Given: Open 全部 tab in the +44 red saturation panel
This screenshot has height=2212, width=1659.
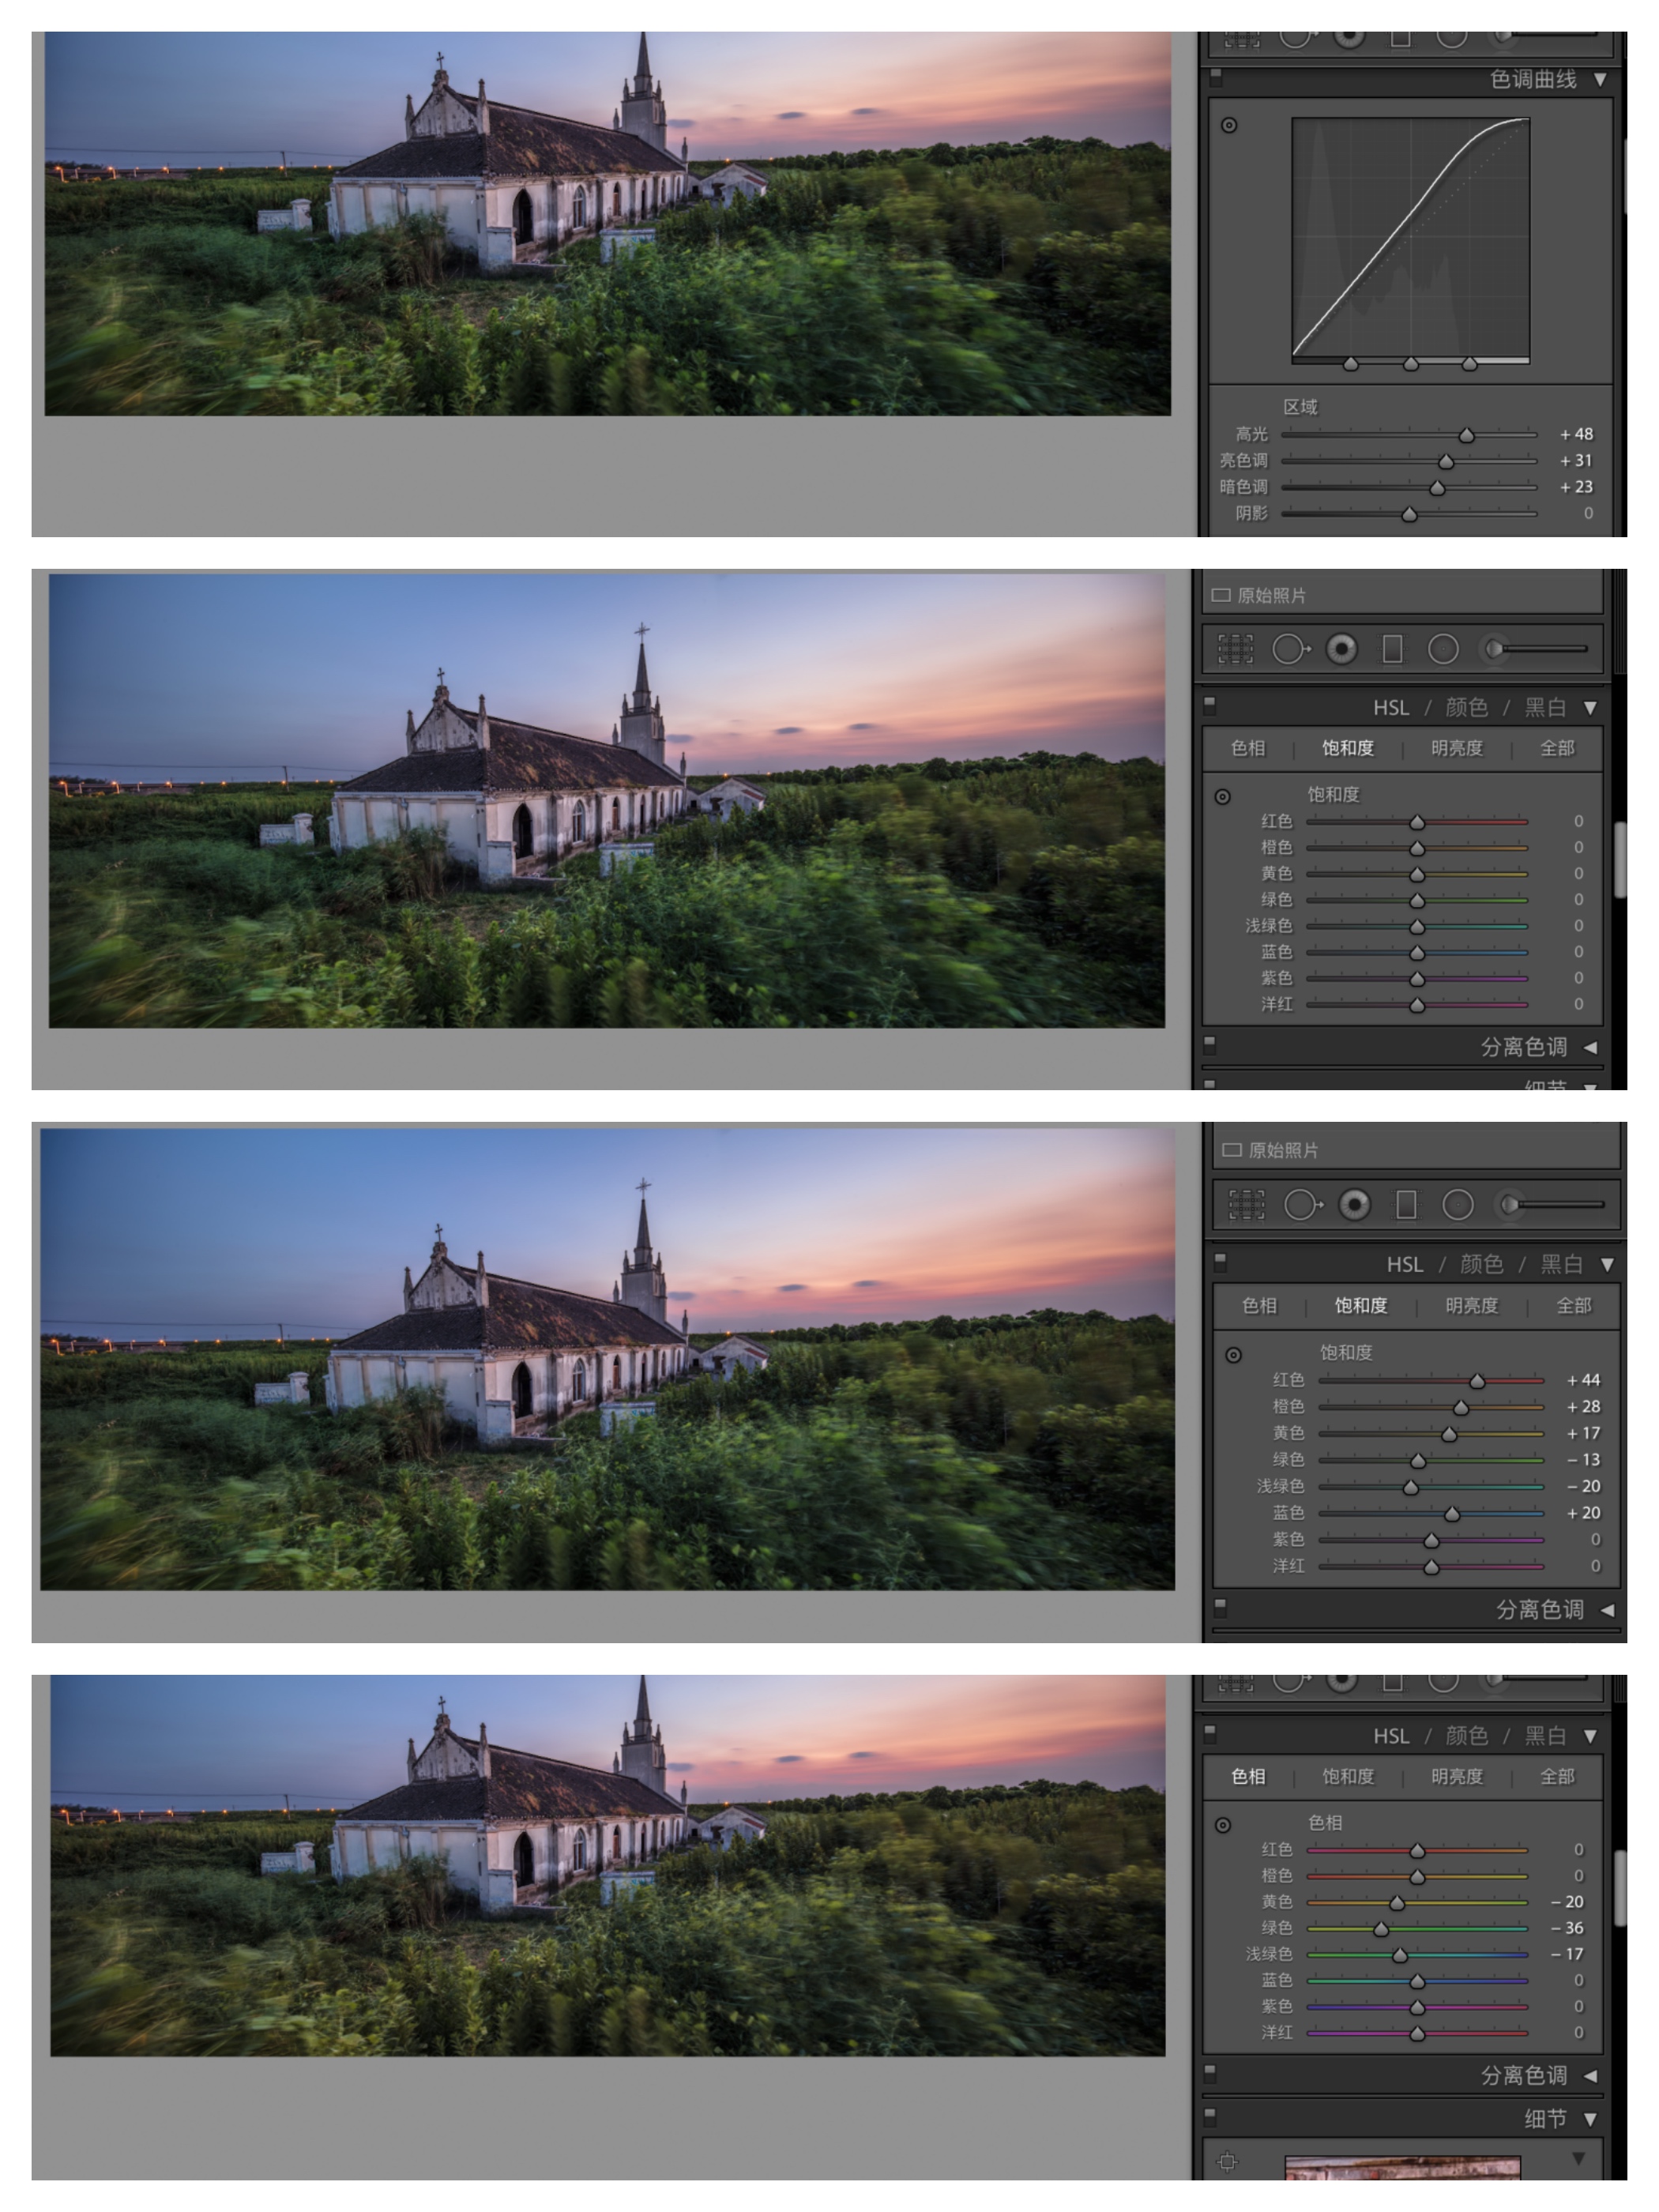Looking at the screenshot, I should pos(1573,1305).
